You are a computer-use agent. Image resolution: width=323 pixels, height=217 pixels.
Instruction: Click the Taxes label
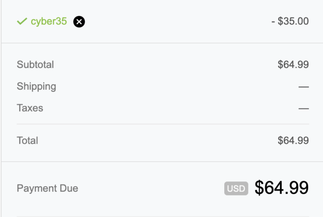click(30, 108)
